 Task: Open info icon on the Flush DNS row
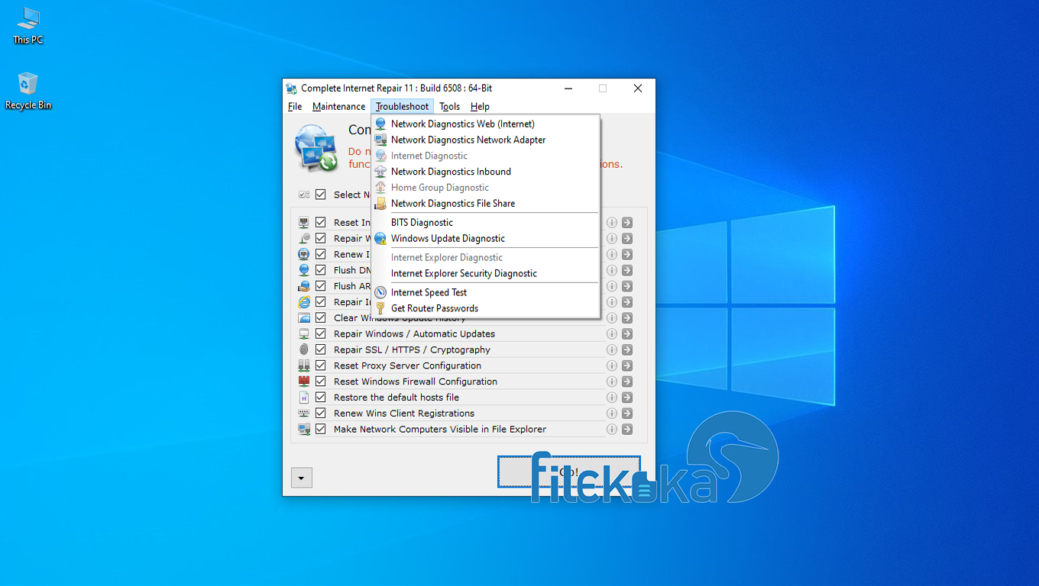coord(612,270)
